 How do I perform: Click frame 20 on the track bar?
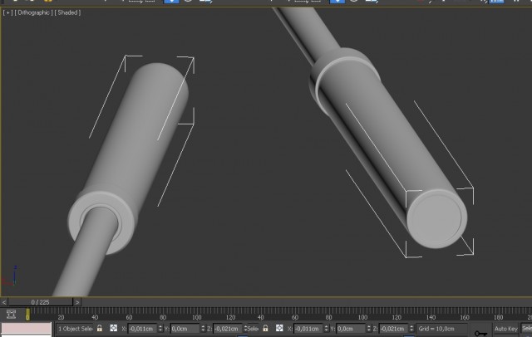(61, 317)
